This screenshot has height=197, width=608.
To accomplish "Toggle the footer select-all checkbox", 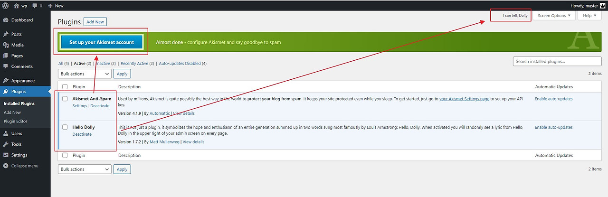I will pos(65,155).
